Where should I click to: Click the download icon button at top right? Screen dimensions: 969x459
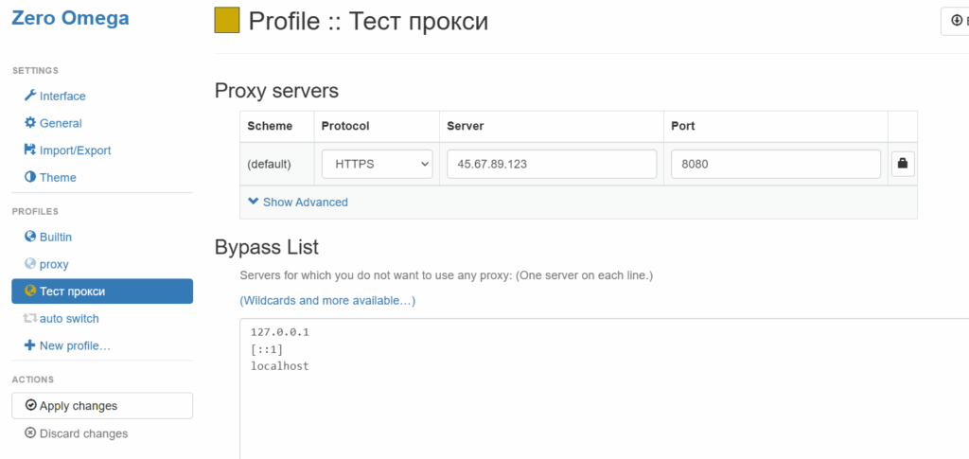[x=956, y=22]
